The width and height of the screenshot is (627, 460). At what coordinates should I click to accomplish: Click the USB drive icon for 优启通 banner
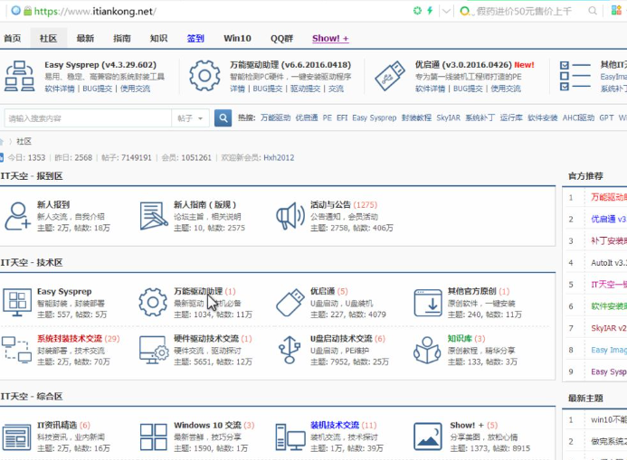[x=389, y=76]
